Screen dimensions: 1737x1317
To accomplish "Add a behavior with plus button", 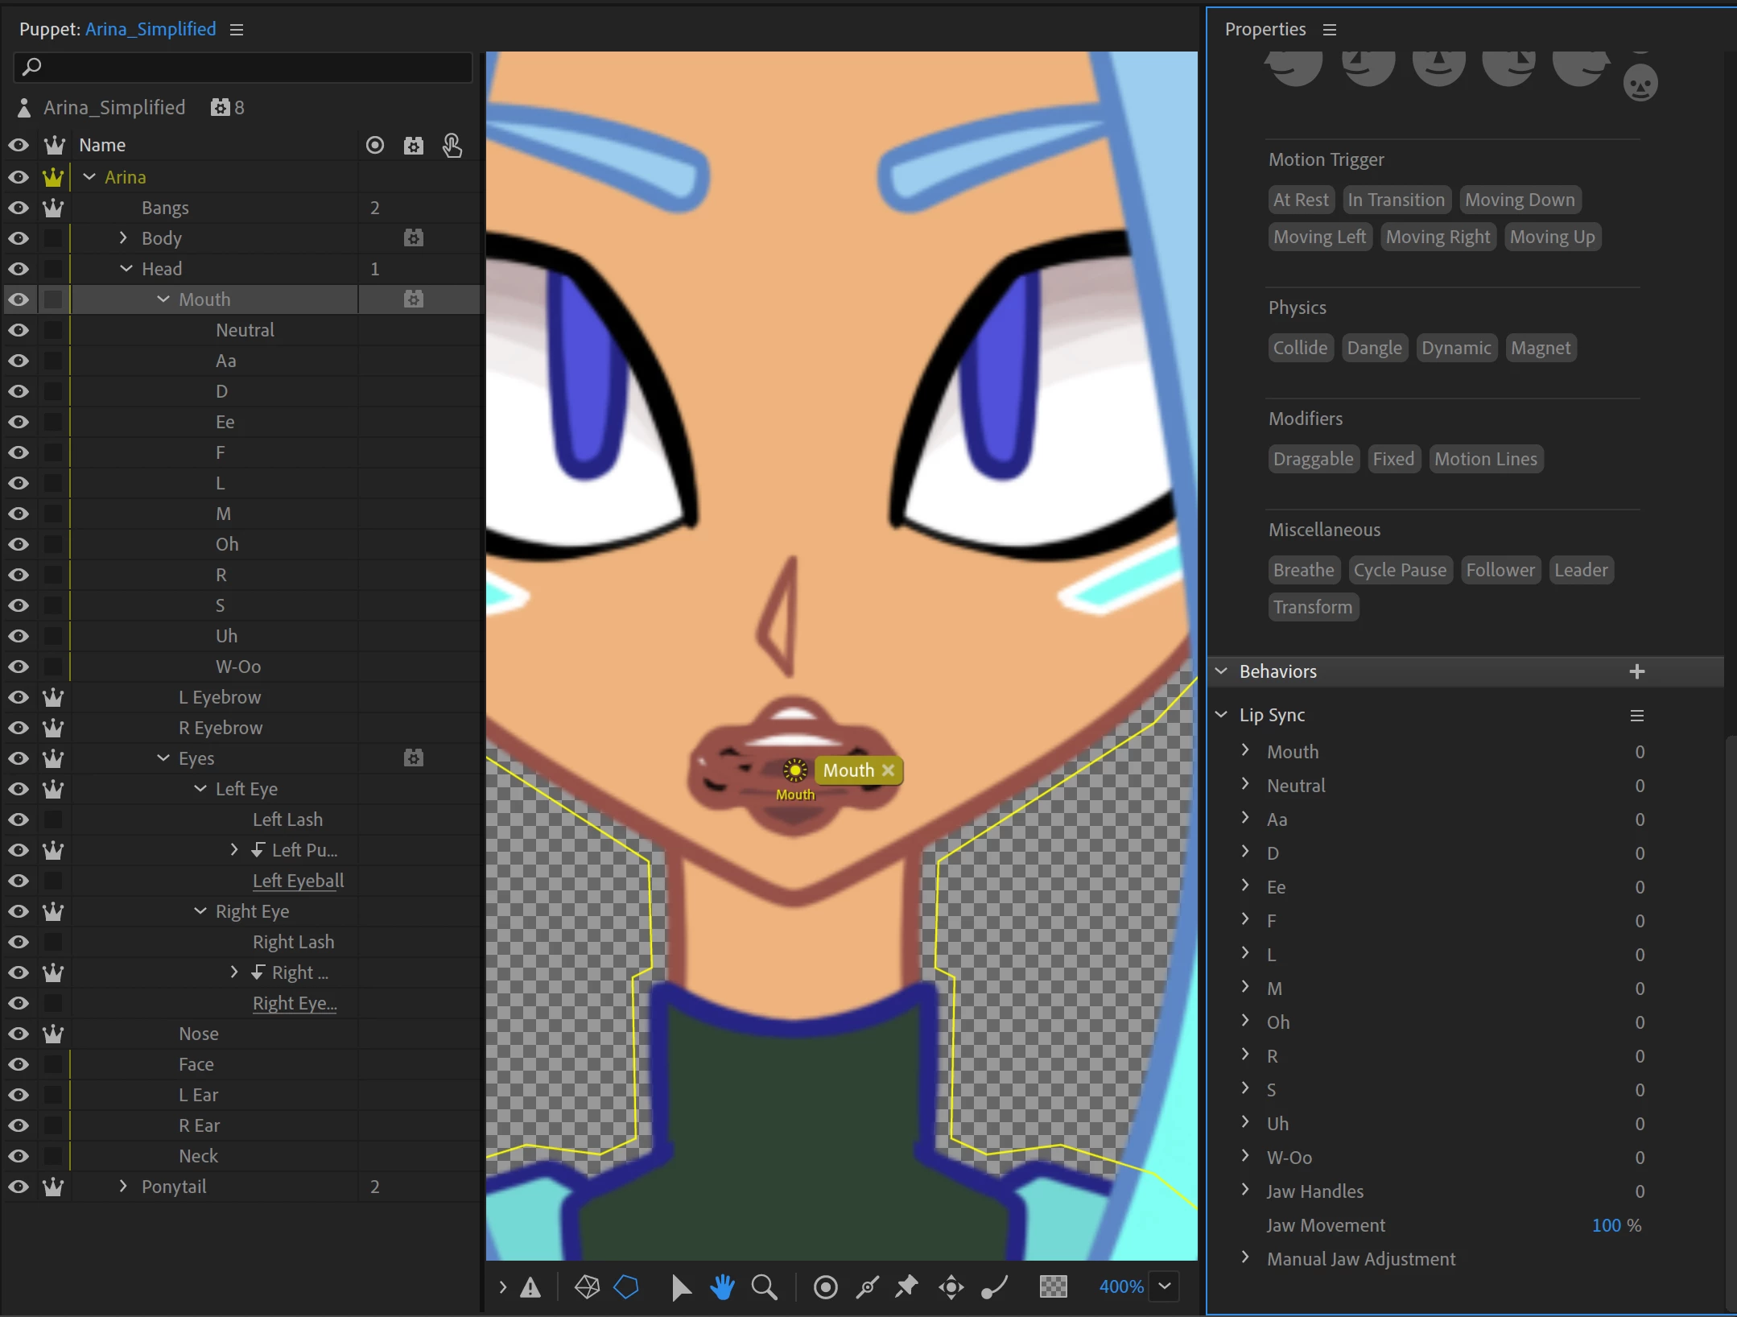I will point(1636,671).
